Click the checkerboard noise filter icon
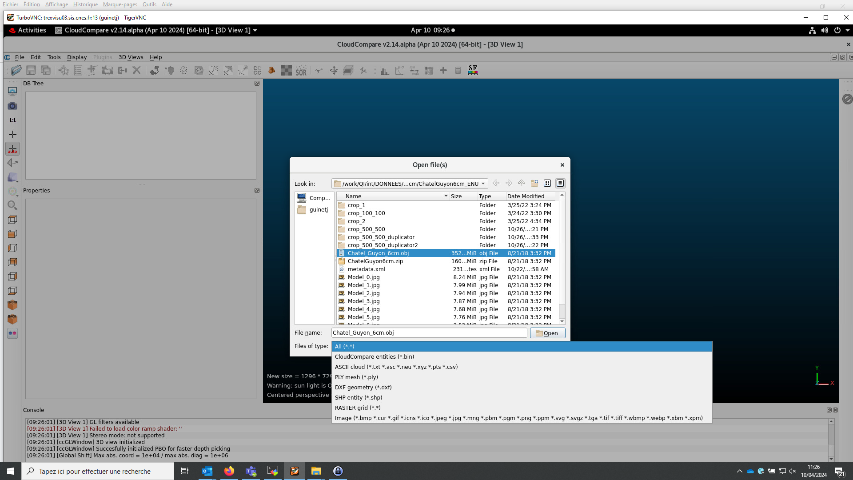Image resolution: width=853 pixels, height=480 pixels. [287, 70]
